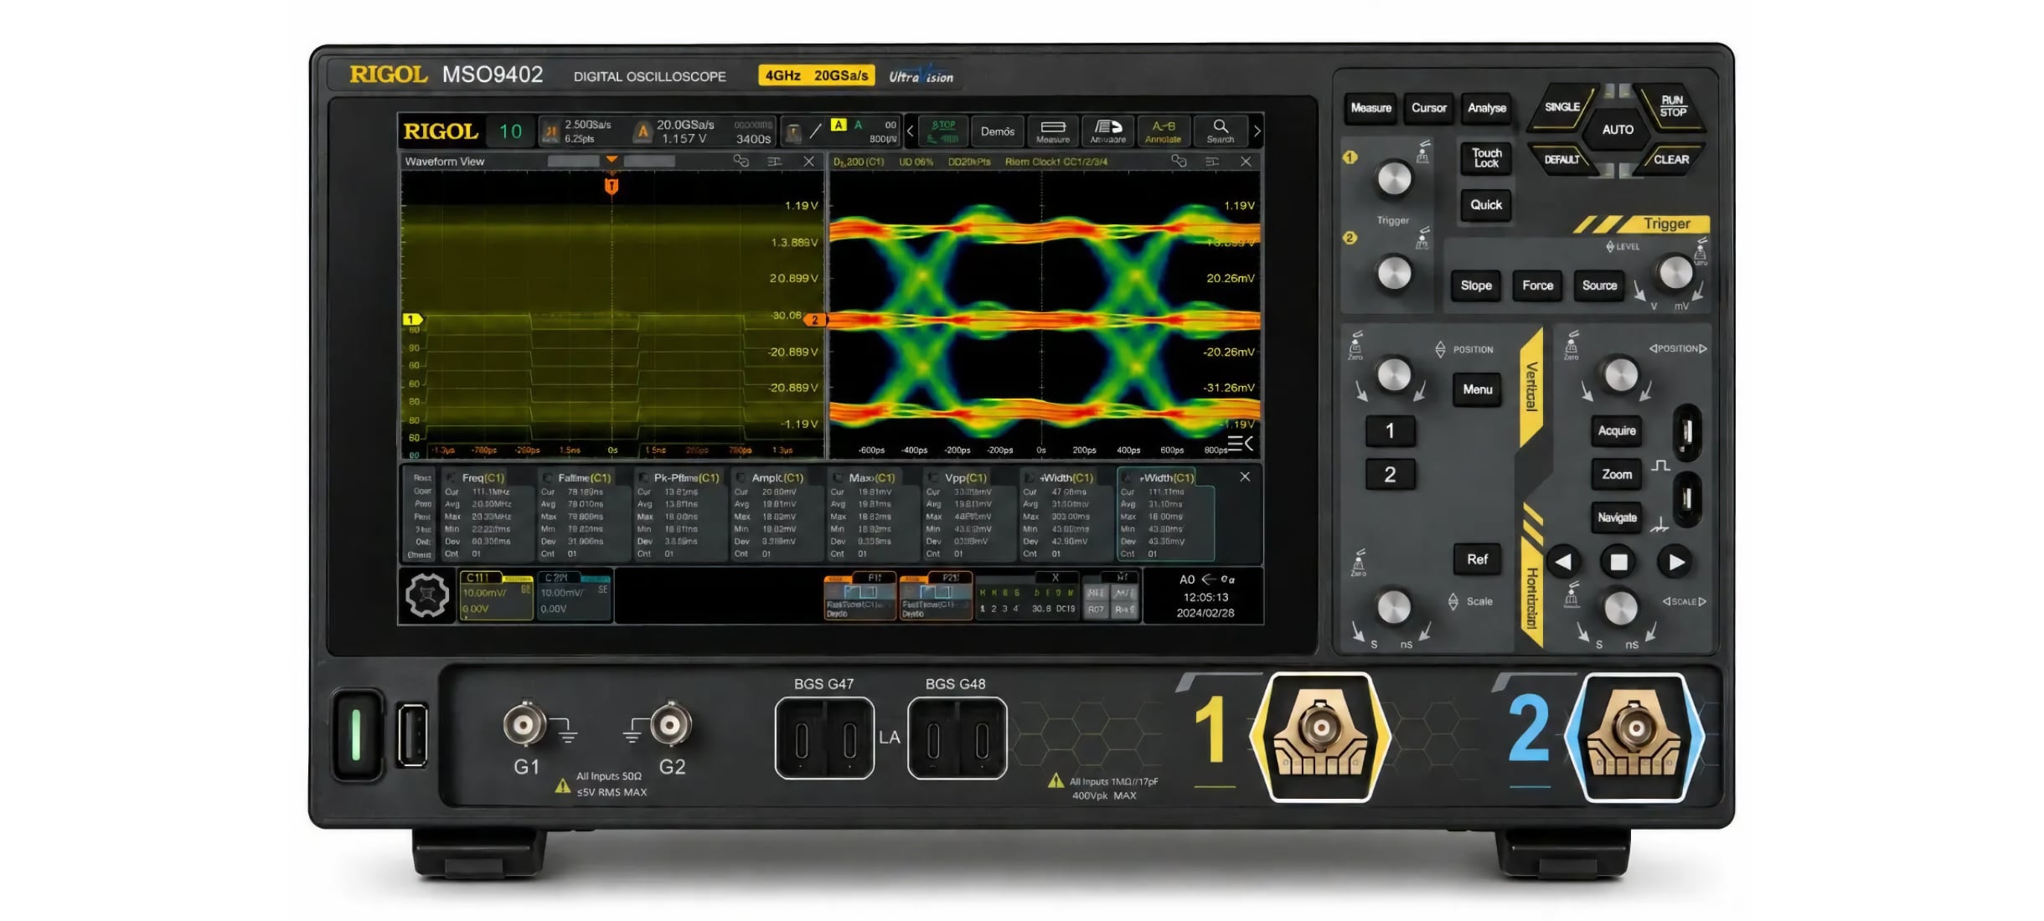The width and height of the screenshot is (2044, 921).
Task: Close the Waveform View window
Action: tap(808, 161)
